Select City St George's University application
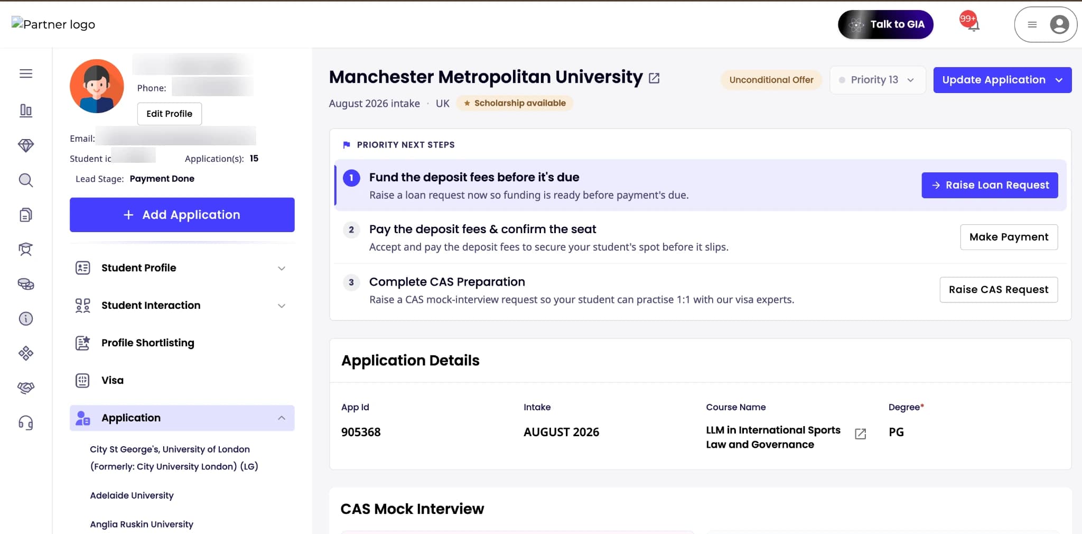Image resolution: width=1082 pixels, height=534 pixels. click(x=174, y=458)
